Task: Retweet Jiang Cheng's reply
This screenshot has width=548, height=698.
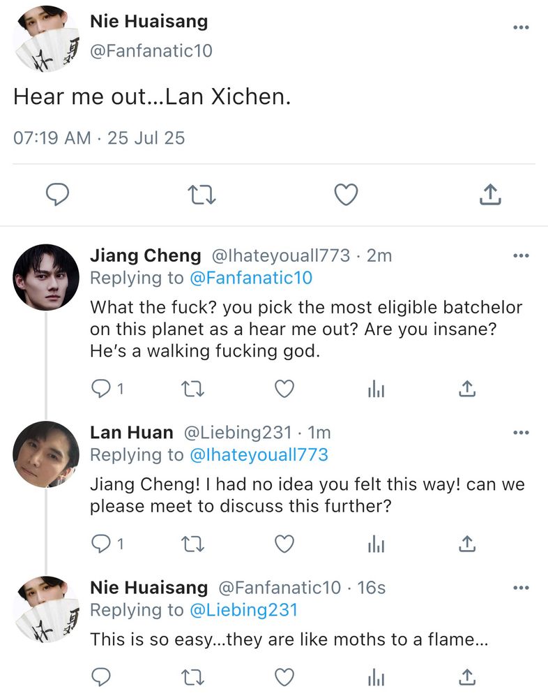Action: (193, 389)
